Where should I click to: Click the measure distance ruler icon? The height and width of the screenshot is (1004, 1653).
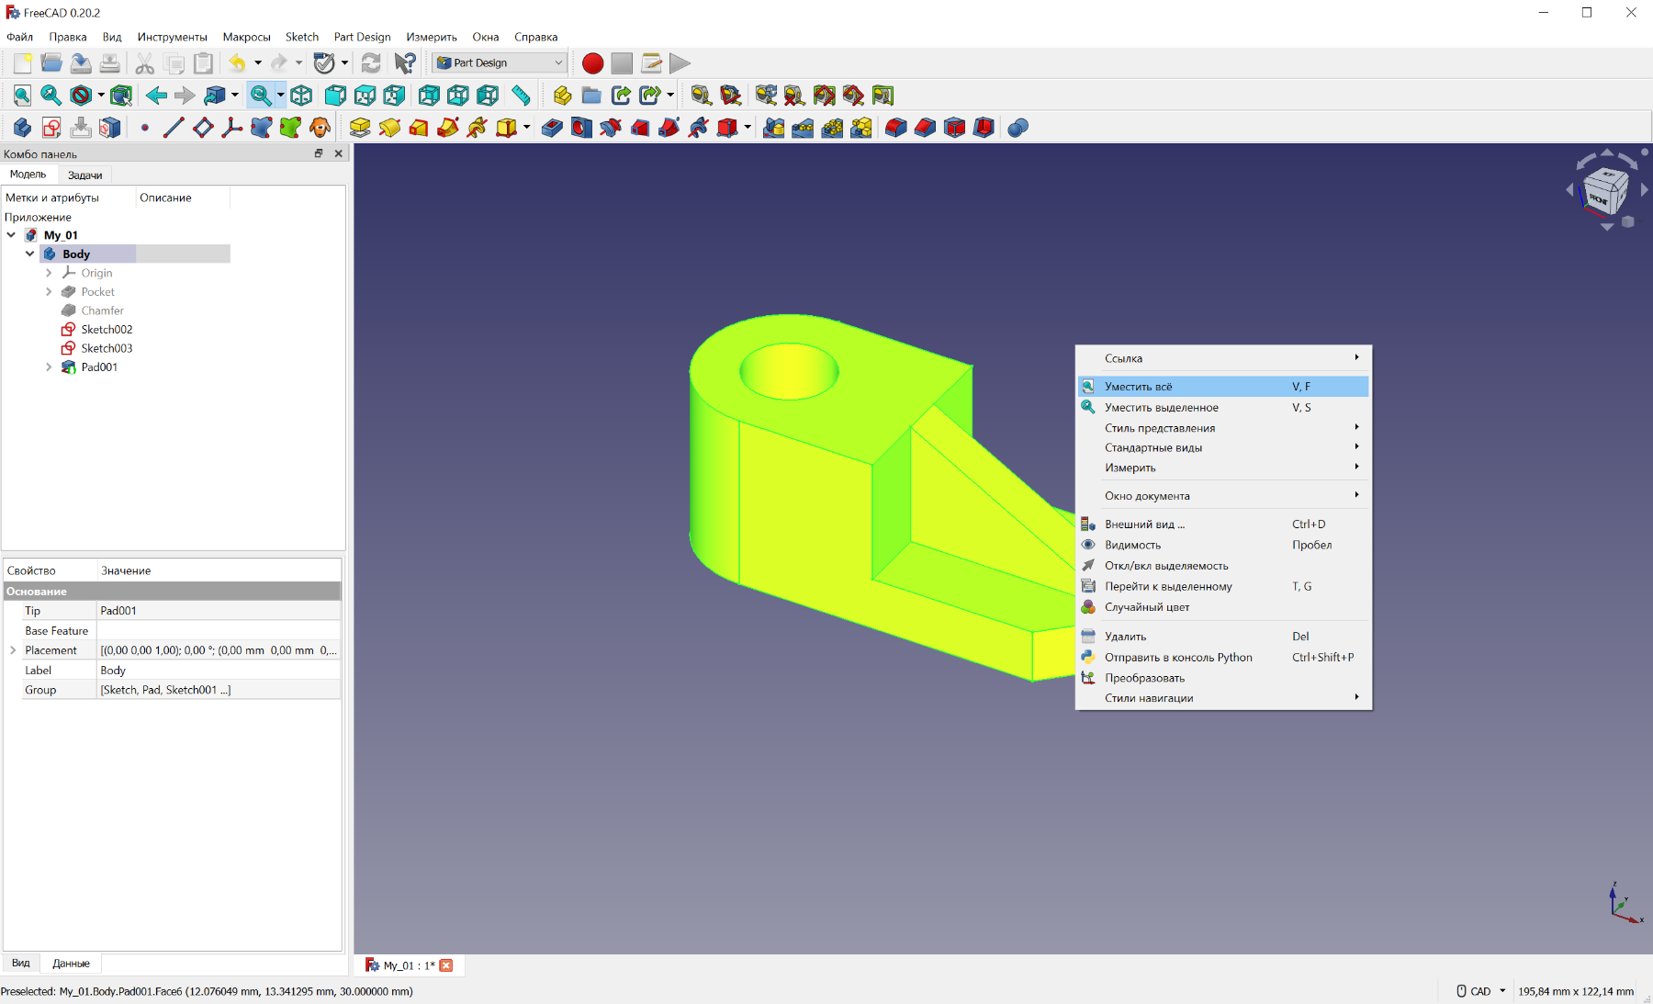pos(521,96)
